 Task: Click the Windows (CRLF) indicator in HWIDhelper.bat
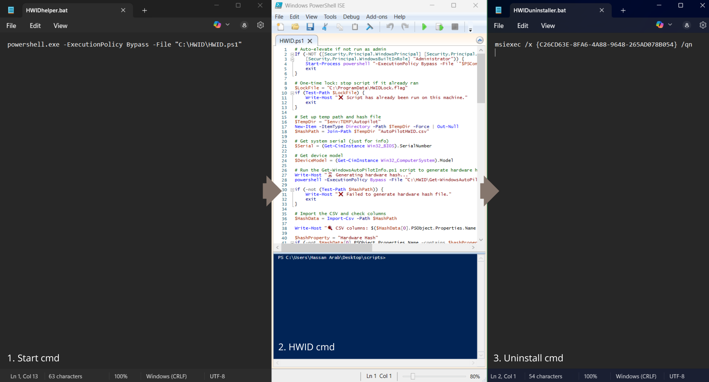(x=166, y=376)
